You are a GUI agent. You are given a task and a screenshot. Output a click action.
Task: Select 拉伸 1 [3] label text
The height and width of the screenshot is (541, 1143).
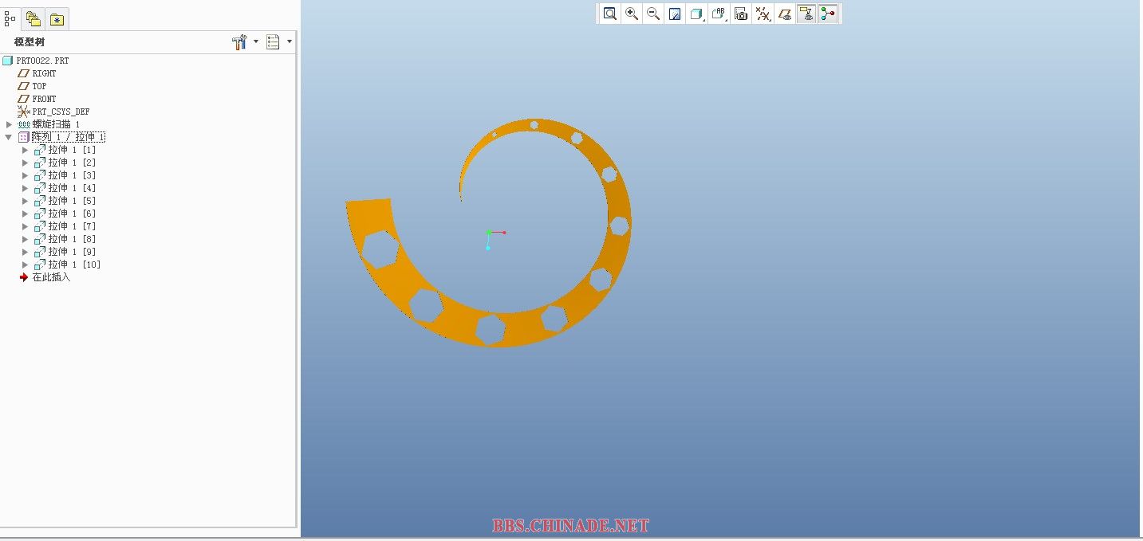coord(72,175)
